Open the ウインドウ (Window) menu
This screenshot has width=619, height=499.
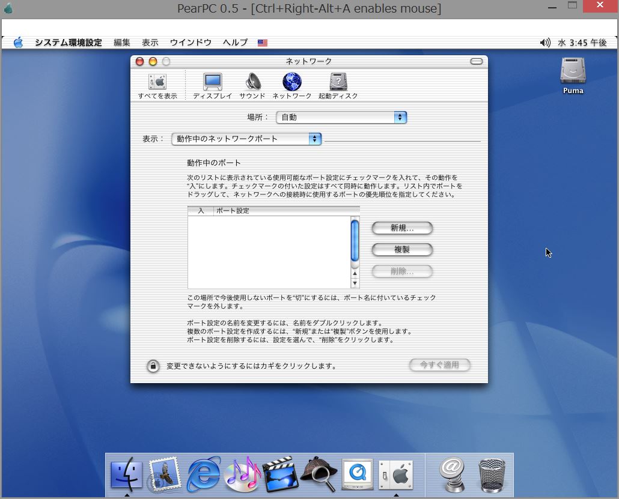click(x=191, y=42)
